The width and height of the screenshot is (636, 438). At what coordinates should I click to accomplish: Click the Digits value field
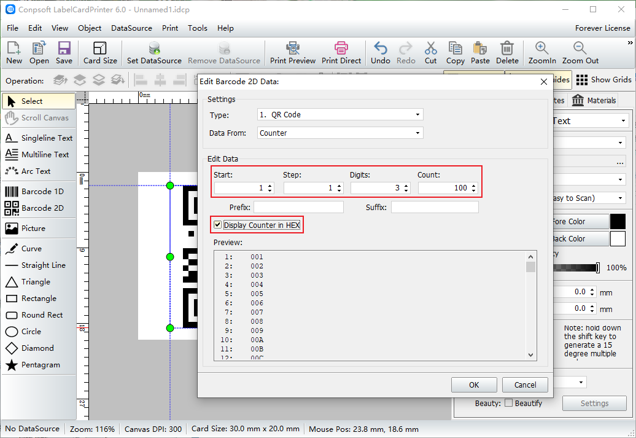[x=381, y=188]
